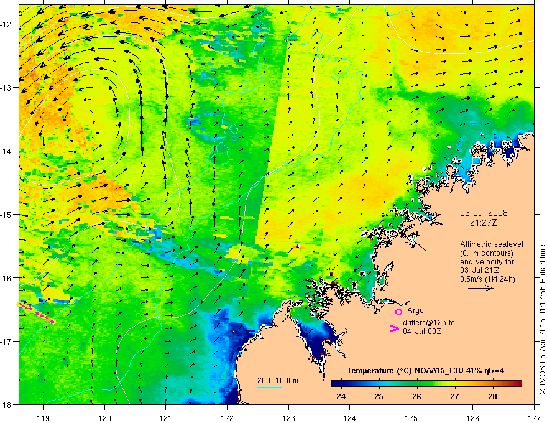Click color bar tick label 24
The height and width of the screenshot is (423, 547).
(x=341, y=396)
